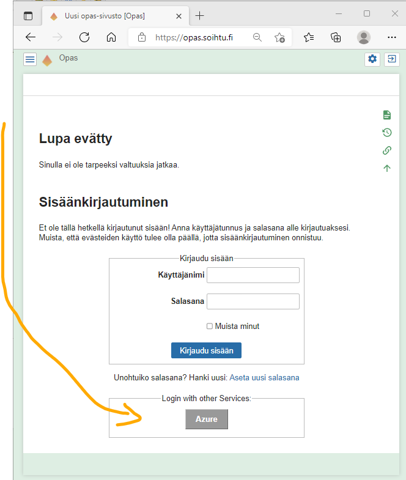Maximize the browser window
The image size is (406, 480).
tap(367, 13)
